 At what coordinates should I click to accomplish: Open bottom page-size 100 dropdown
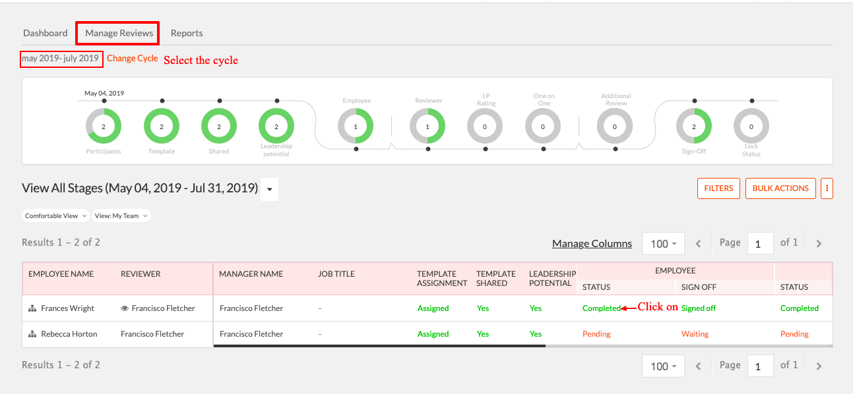663,366
